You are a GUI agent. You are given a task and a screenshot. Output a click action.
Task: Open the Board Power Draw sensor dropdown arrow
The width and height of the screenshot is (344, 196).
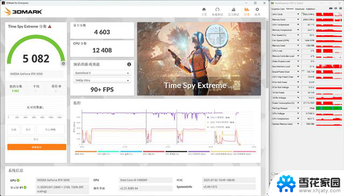(298, 72)
